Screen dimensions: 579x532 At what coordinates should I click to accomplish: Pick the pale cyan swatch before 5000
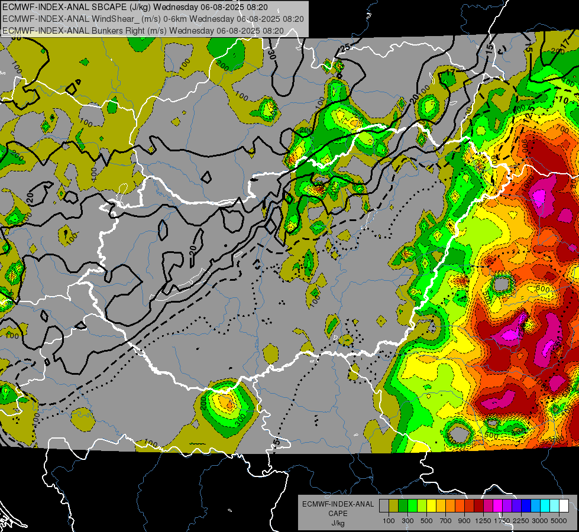point(555,506)
